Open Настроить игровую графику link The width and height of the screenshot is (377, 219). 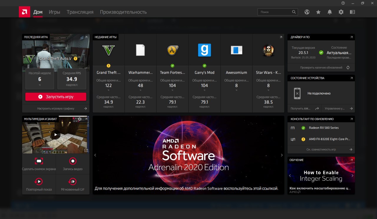(x=56, y=108)
